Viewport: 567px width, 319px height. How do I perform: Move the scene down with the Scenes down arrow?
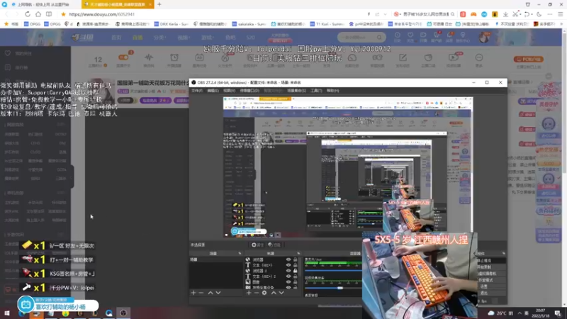pos(218,293)
